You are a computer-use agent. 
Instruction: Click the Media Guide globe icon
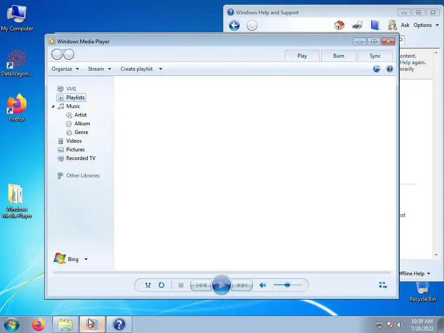(x=376, y=69)
